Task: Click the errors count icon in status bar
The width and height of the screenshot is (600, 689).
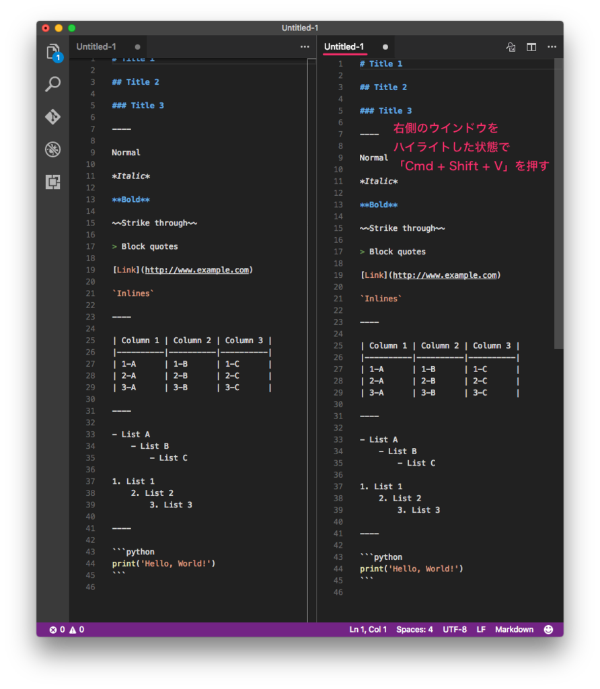Action: coord(53,630)
